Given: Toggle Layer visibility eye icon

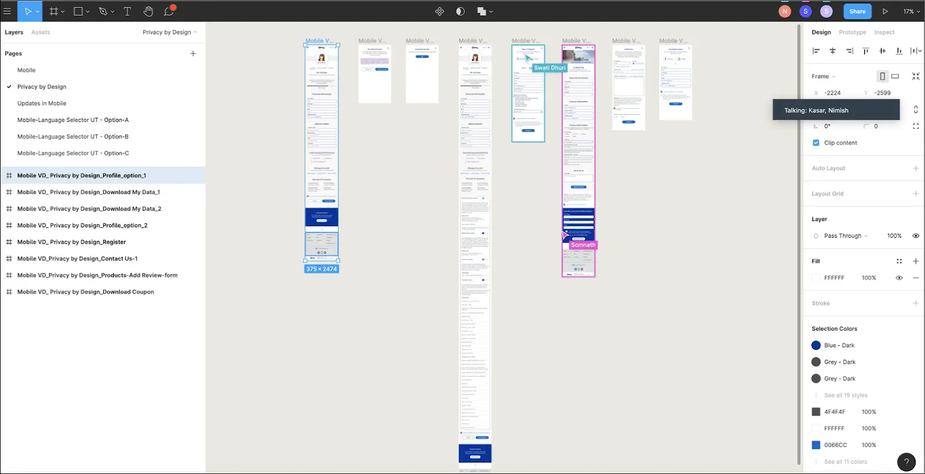Looking at the screenshot, I should pyautogui.click(x=916, y=236).
